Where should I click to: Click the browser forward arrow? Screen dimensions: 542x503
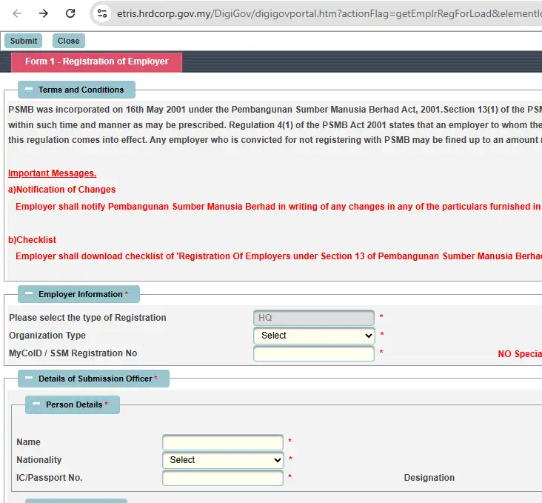[44, 13]
